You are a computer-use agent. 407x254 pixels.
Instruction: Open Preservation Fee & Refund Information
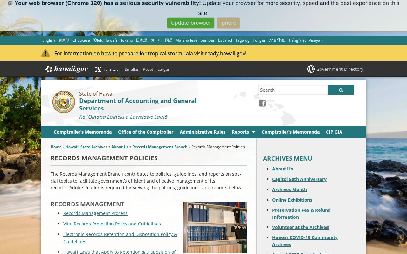tap(301, 214)
